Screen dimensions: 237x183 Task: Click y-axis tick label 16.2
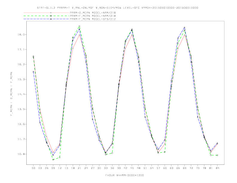[x=21, y=65]
